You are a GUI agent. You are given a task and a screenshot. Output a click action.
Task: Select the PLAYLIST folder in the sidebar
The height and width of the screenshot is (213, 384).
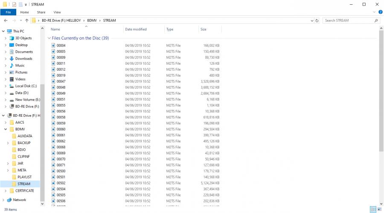pyautogui.click(x=24, y=177)
